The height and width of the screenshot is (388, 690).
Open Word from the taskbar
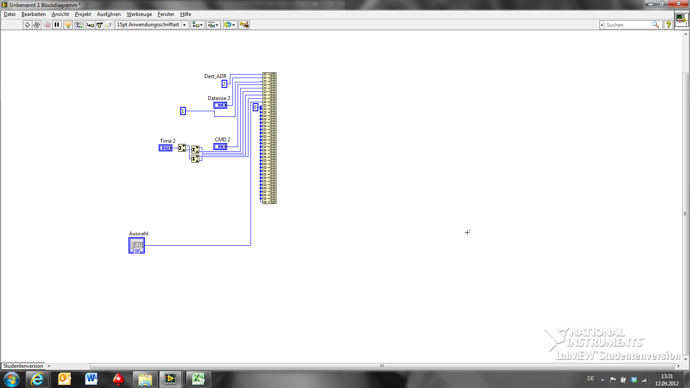[x=91, y=379]
